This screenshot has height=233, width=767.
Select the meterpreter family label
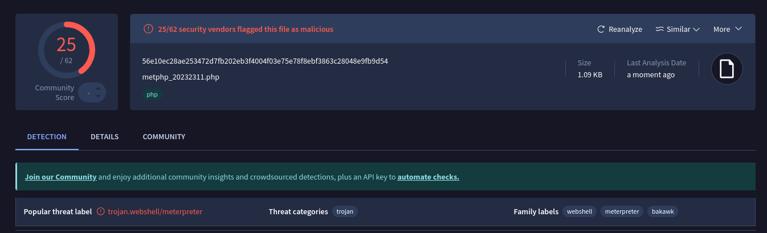coord(621,211)
